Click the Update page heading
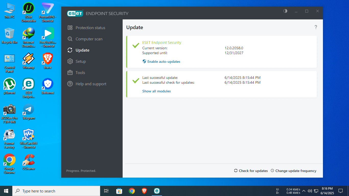The height and width of the screenshot is (196, 349). (x=135, y=27)
